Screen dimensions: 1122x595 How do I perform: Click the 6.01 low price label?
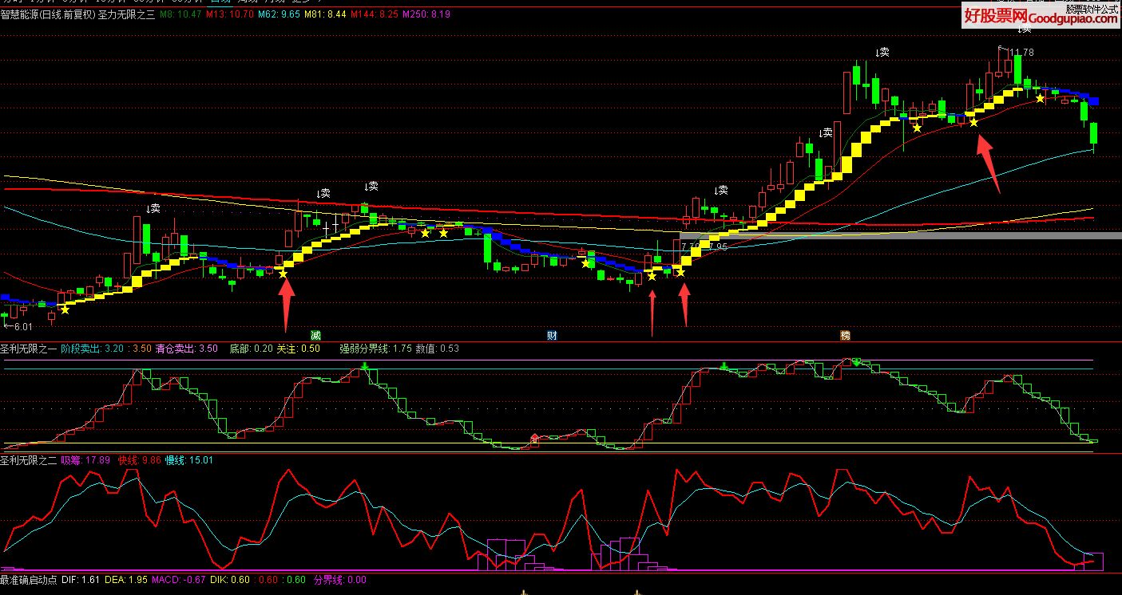pos(23,326)
